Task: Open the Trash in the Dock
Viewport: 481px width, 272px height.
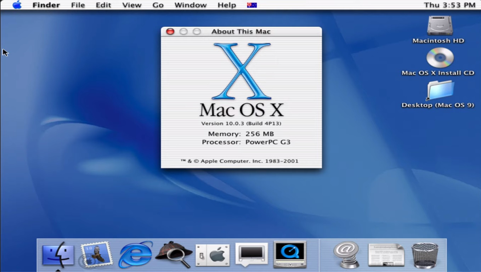Action: click(425, 255)
